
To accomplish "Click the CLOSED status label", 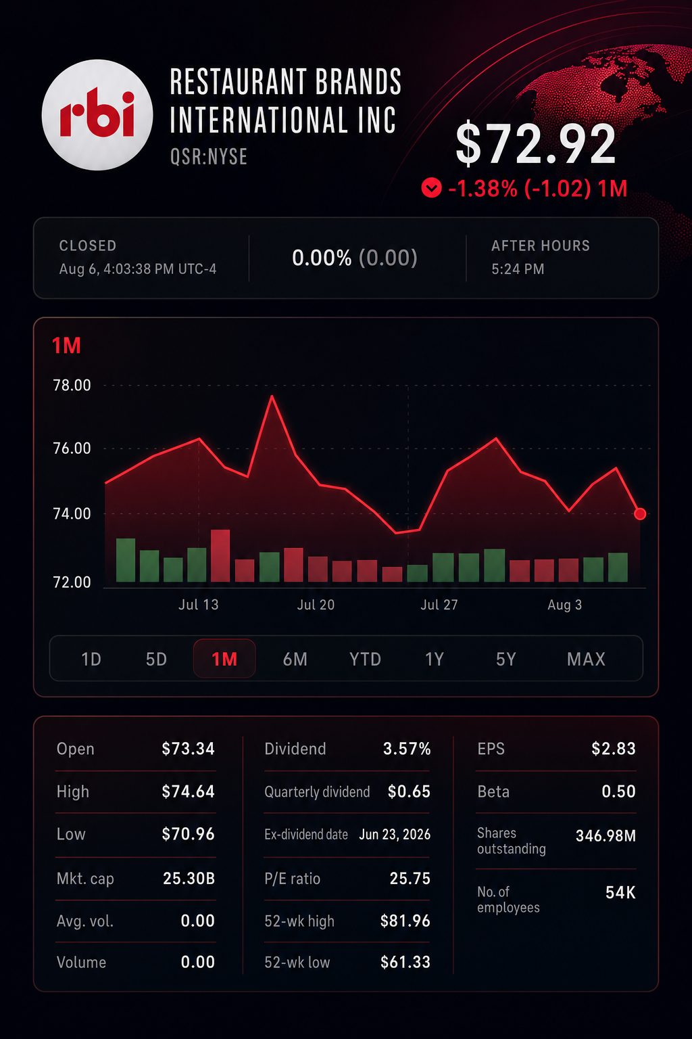I will coord(88,246).
